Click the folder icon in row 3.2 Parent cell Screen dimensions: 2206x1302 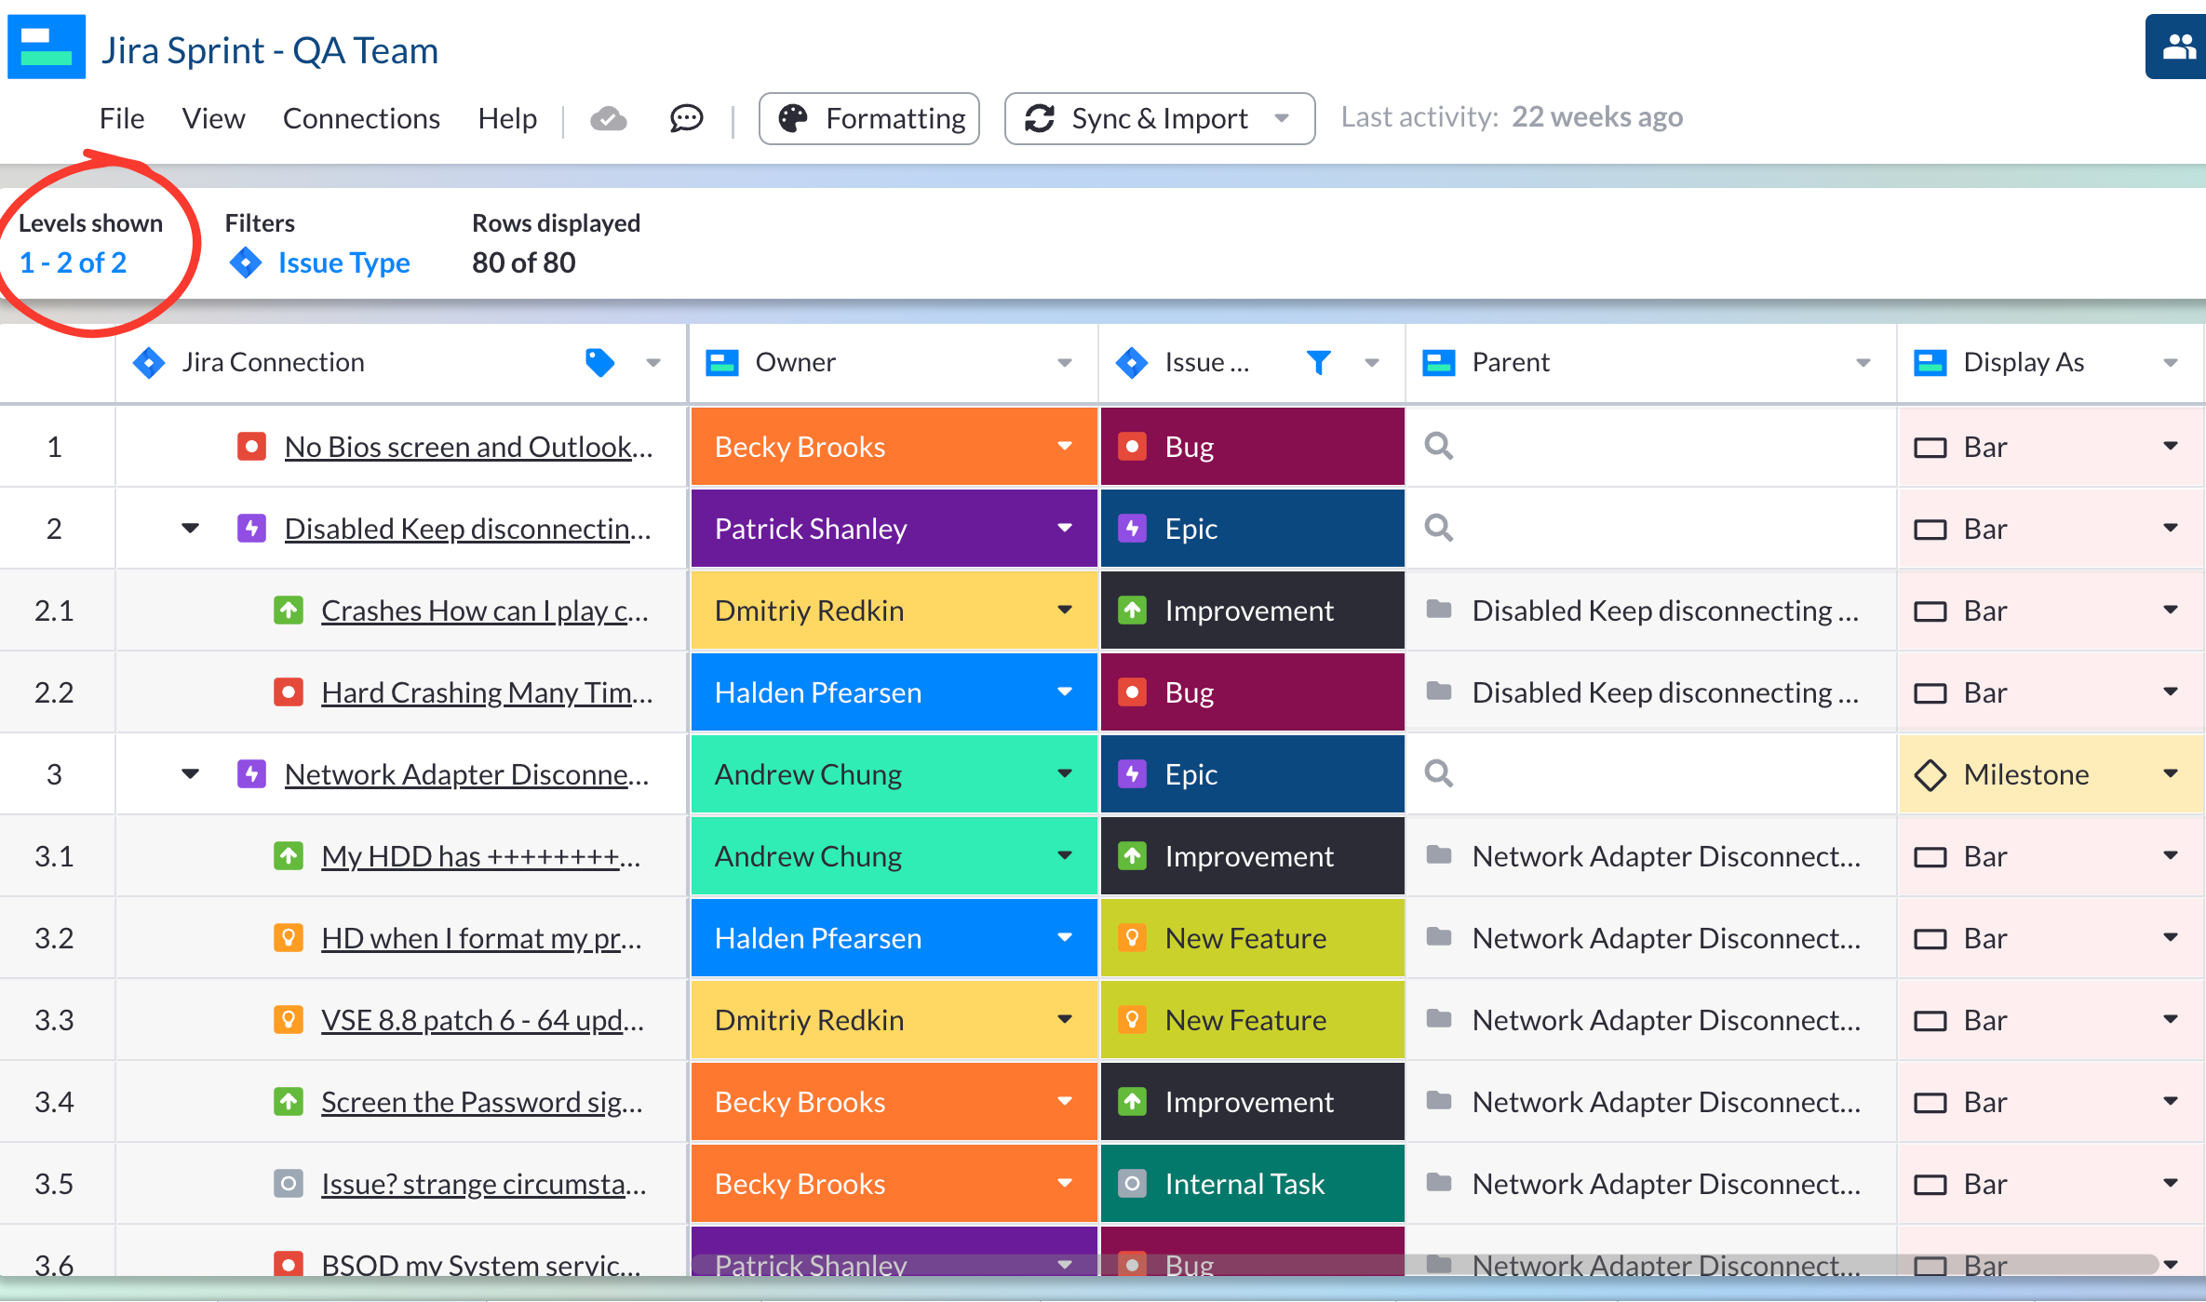click(1439, 937)
